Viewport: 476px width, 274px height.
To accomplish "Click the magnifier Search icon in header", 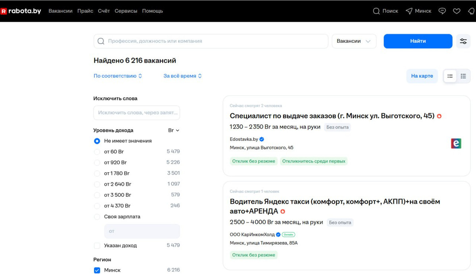I will click(376, 11).
